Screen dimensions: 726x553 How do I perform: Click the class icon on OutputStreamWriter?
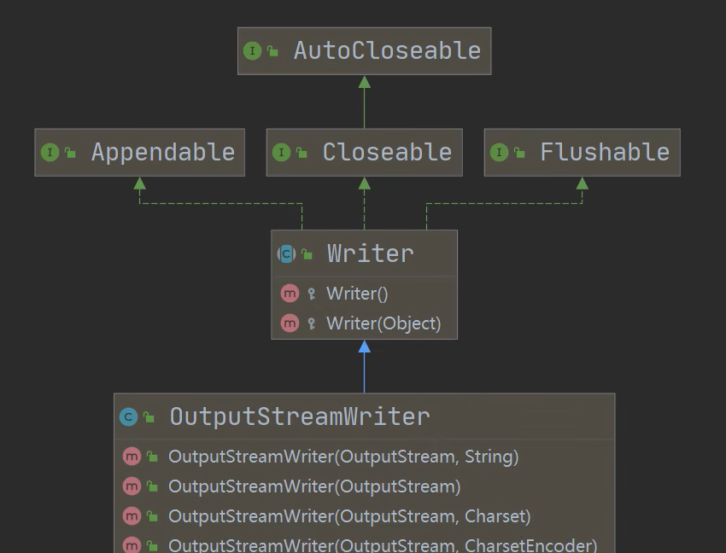coord(128,416)
